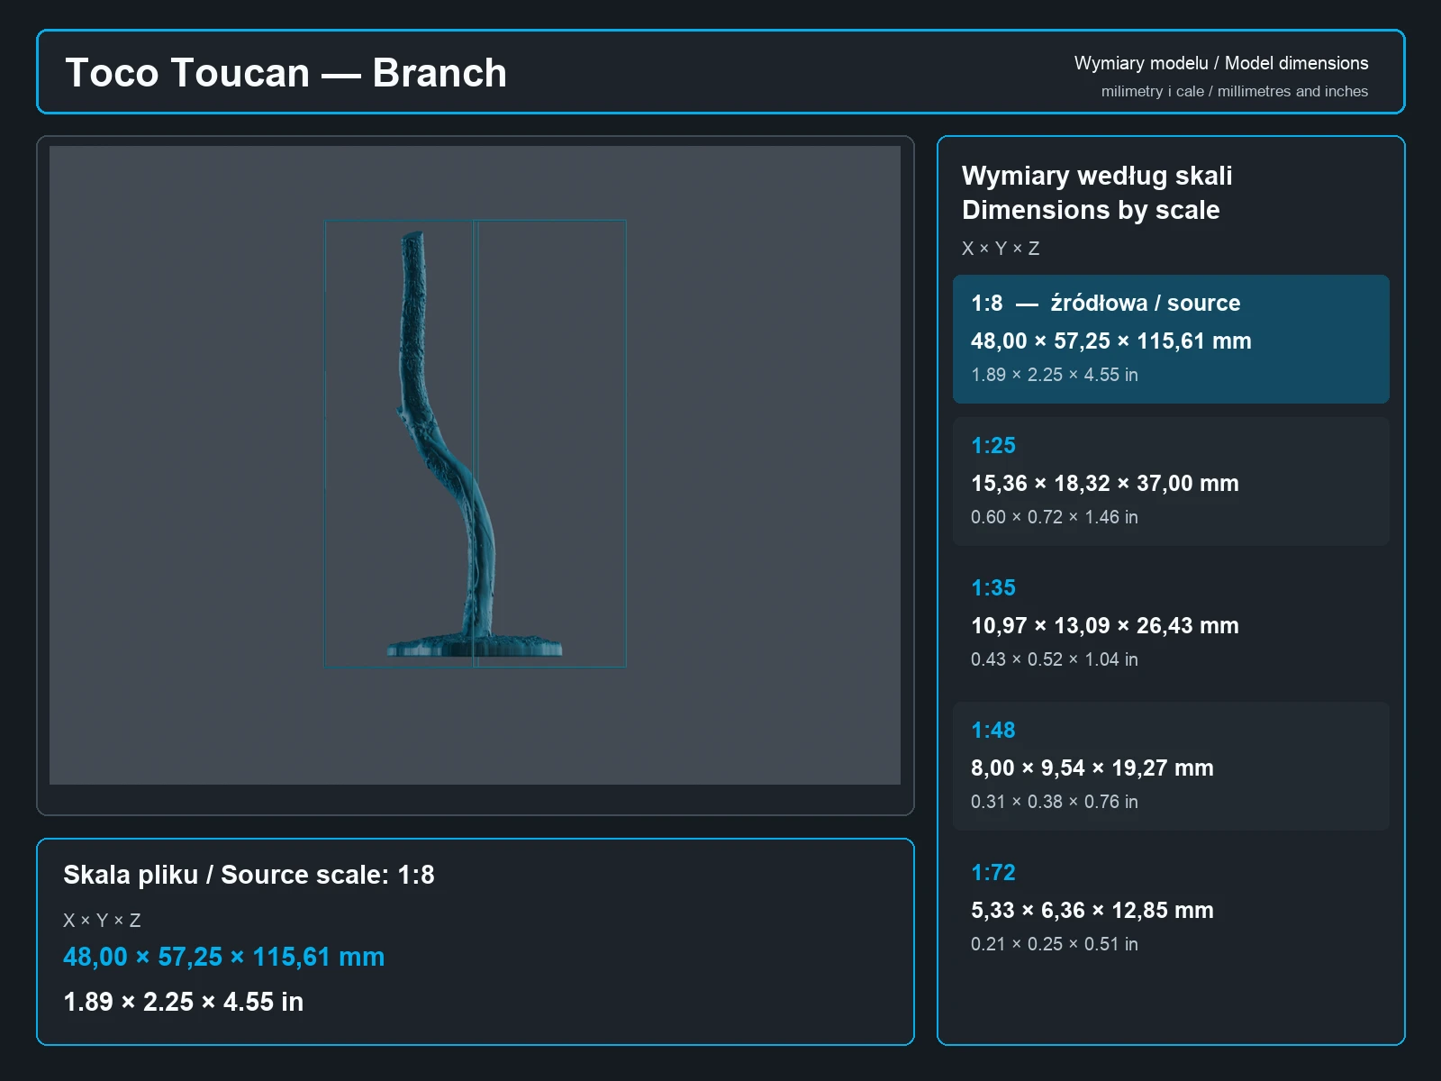Viewport: 1441px width, 1081px height.
Task: Click '48,00 × 57,25 × 115,61 mm' in scale list
Action: pyautogui.click(x=1110, y=341)
